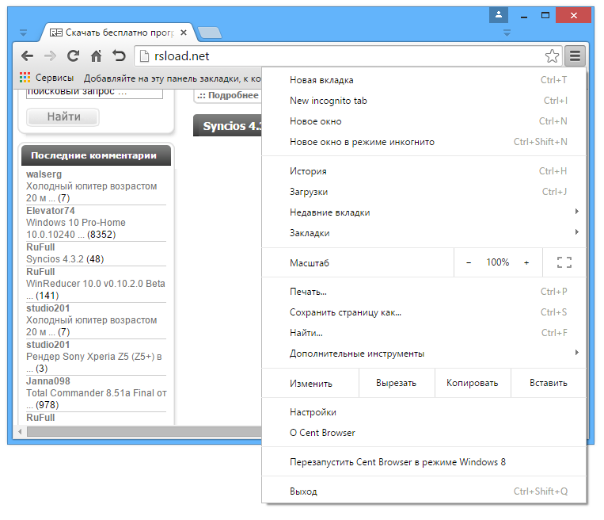This screenshot has height=520, width=604.
Task: Go to the home page icon
Action: click(x=96, y=56)
